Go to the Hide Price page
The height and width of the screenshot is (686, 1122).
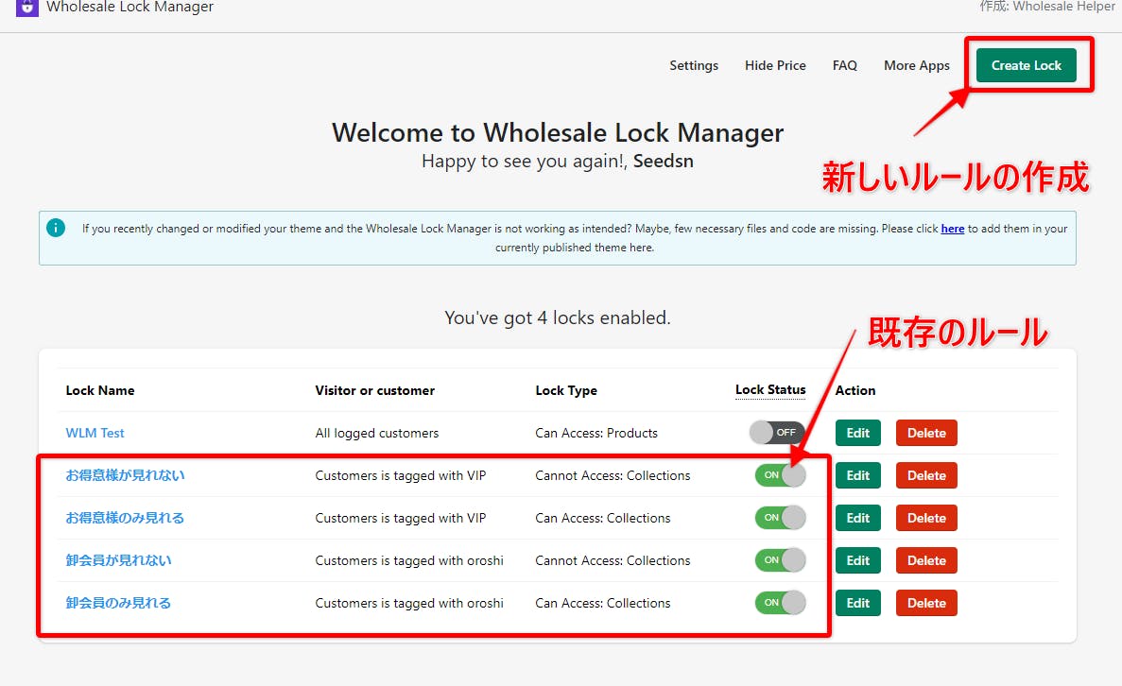pyautogui.click(x=775, y=65)
